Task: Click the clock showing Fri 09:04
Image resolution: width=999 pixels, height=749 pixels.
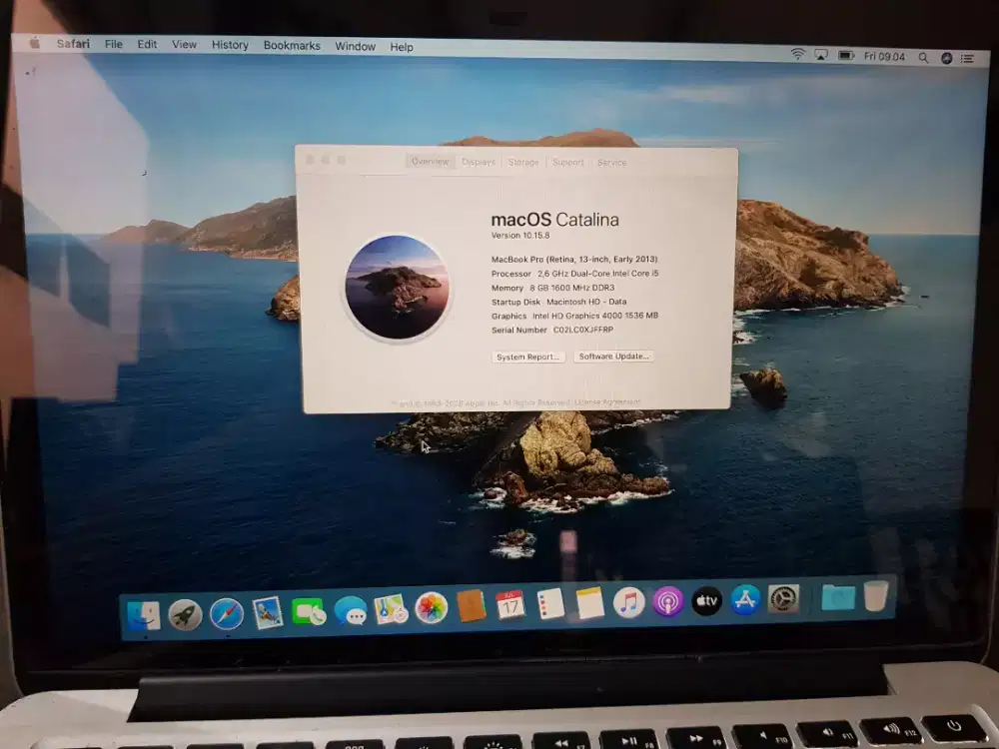Action: 884,57
